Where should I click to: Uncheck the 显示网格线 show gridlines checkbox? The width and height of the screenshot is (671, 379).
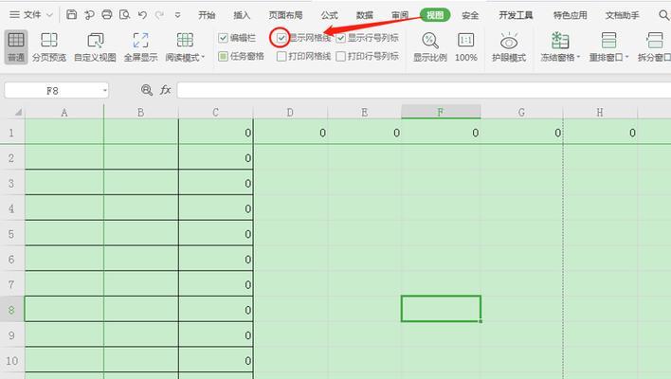[281, 38]
